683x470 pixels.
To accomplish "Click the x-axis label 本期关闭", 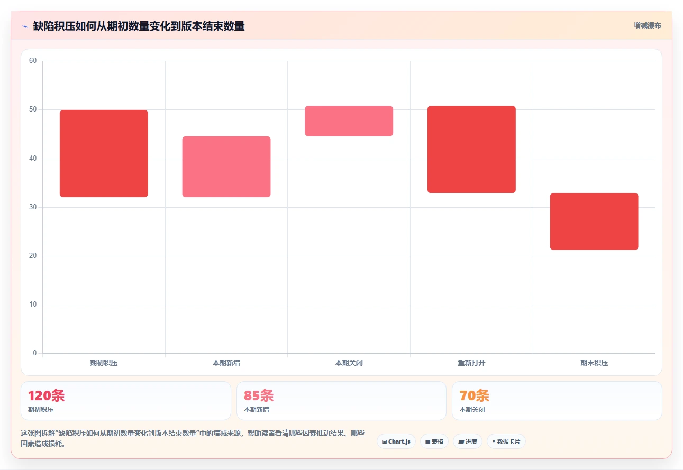I will [x=349, y=363].
